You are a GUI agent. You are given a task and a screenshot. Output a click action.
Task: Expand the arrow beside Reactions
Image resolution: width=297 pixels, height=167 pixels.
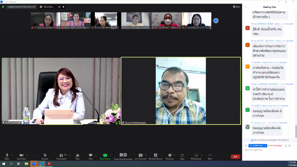click(x=174, y=155)
